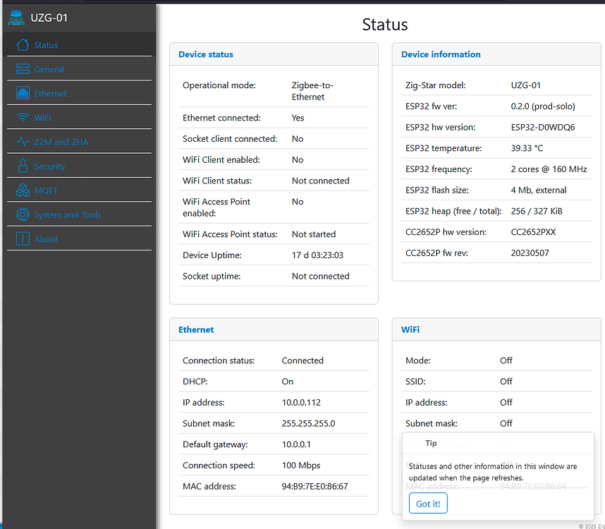Dismiss the Tip popup with Got it!

(x=427, y=503)
